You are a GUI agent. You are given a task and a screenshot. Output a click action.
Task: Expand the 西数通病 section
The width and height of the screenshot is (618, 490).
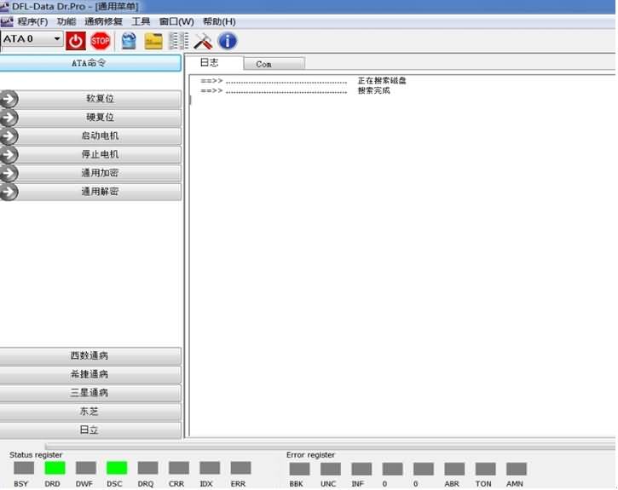pyautogui.click(x=90, y=356)
